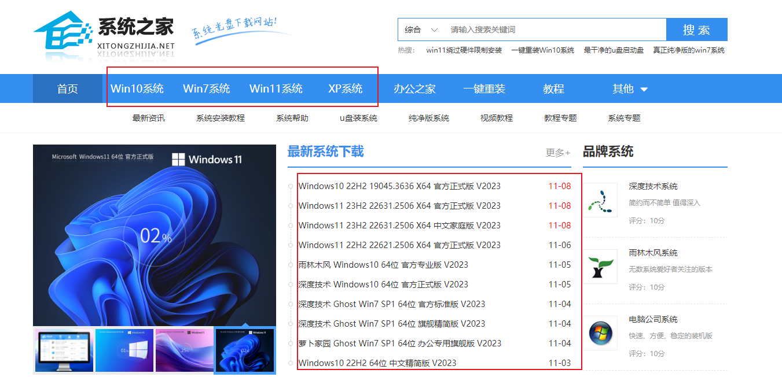Open Windows11 23H2 22631.2506 X64 官方正式版
Screen dimensions: 782x377
(399, 206)
